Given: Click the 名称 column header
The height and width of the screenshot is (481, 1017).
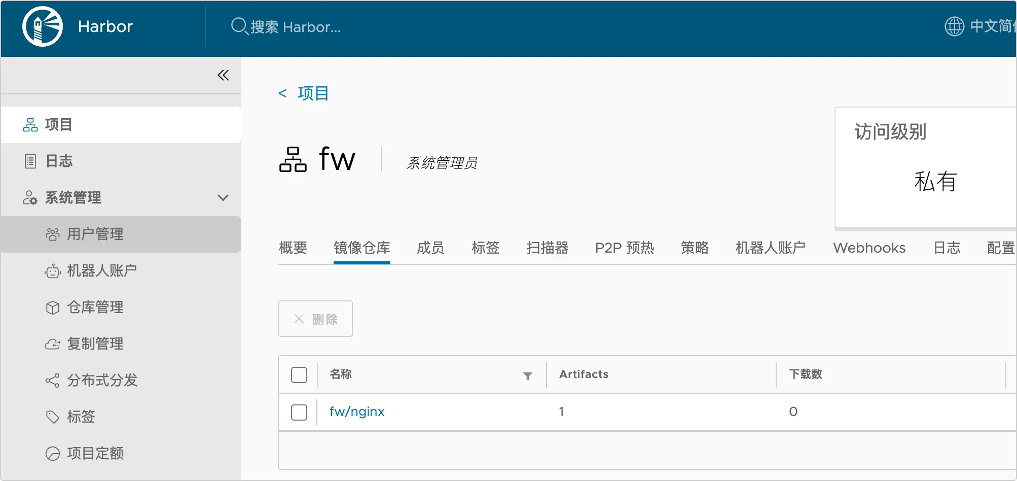Looking at the screenshot, I should [341, 374].
